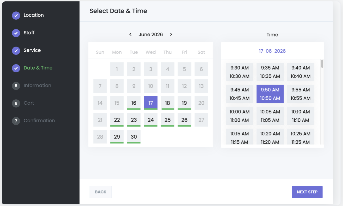343x206 pixels.
Task: Open the Staff step
Action: [29, 33]
